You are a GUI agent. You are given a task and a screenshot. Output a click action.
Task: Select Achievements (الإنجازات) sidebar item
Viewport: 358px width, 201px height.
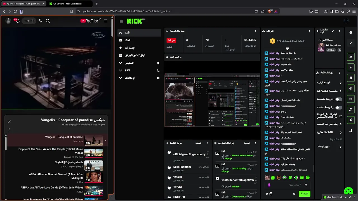coord(139,48)
